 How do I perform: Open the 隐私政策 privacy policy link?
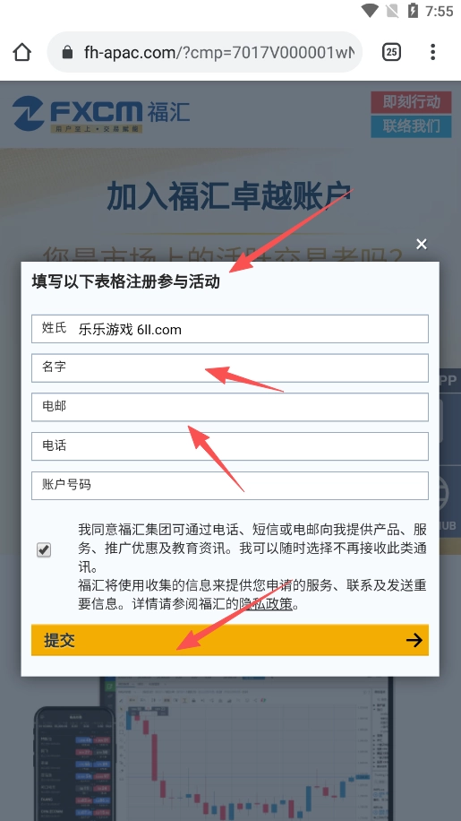pos(266,604)
